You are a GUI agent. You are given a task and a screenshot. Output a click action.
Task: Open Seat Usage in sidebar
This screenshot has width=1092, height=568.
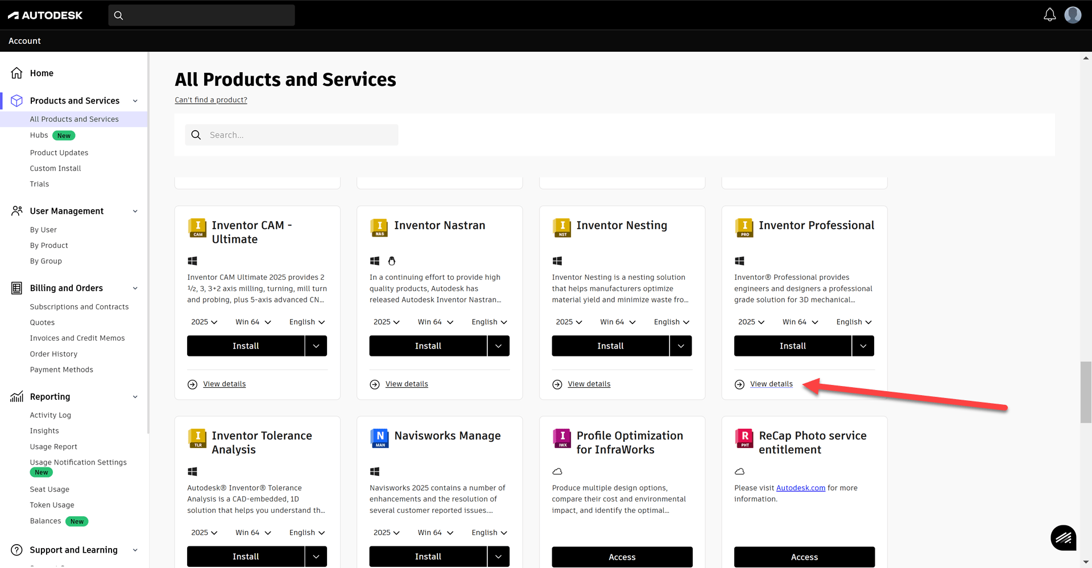[49, 489]
